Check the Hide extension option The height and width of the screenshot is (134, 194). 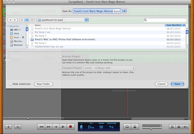click(11, 84)
